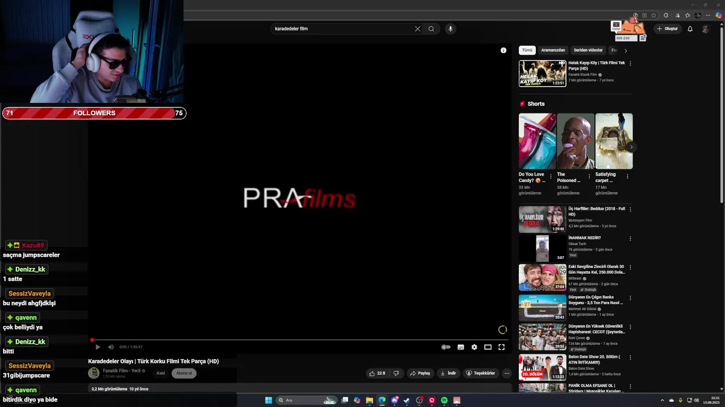Play the paused YouTube video

97,347
